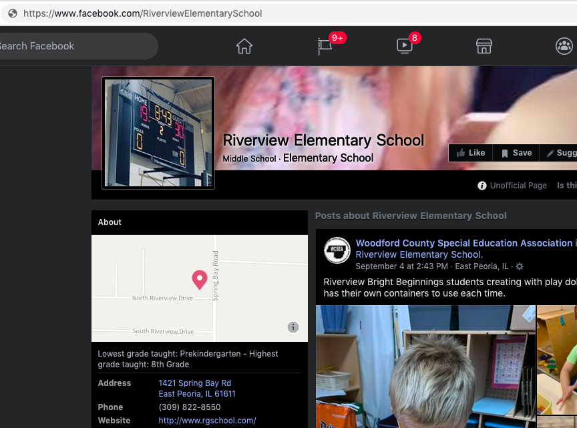Click the 'Is this' cut-off link text
This screenshot has height=428, width=577.
coord(566,186)
